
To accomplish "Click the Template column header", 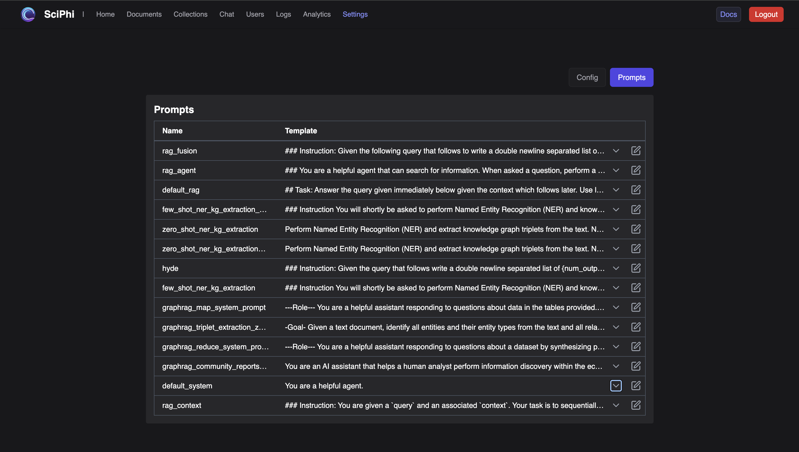I will [301, 131].
